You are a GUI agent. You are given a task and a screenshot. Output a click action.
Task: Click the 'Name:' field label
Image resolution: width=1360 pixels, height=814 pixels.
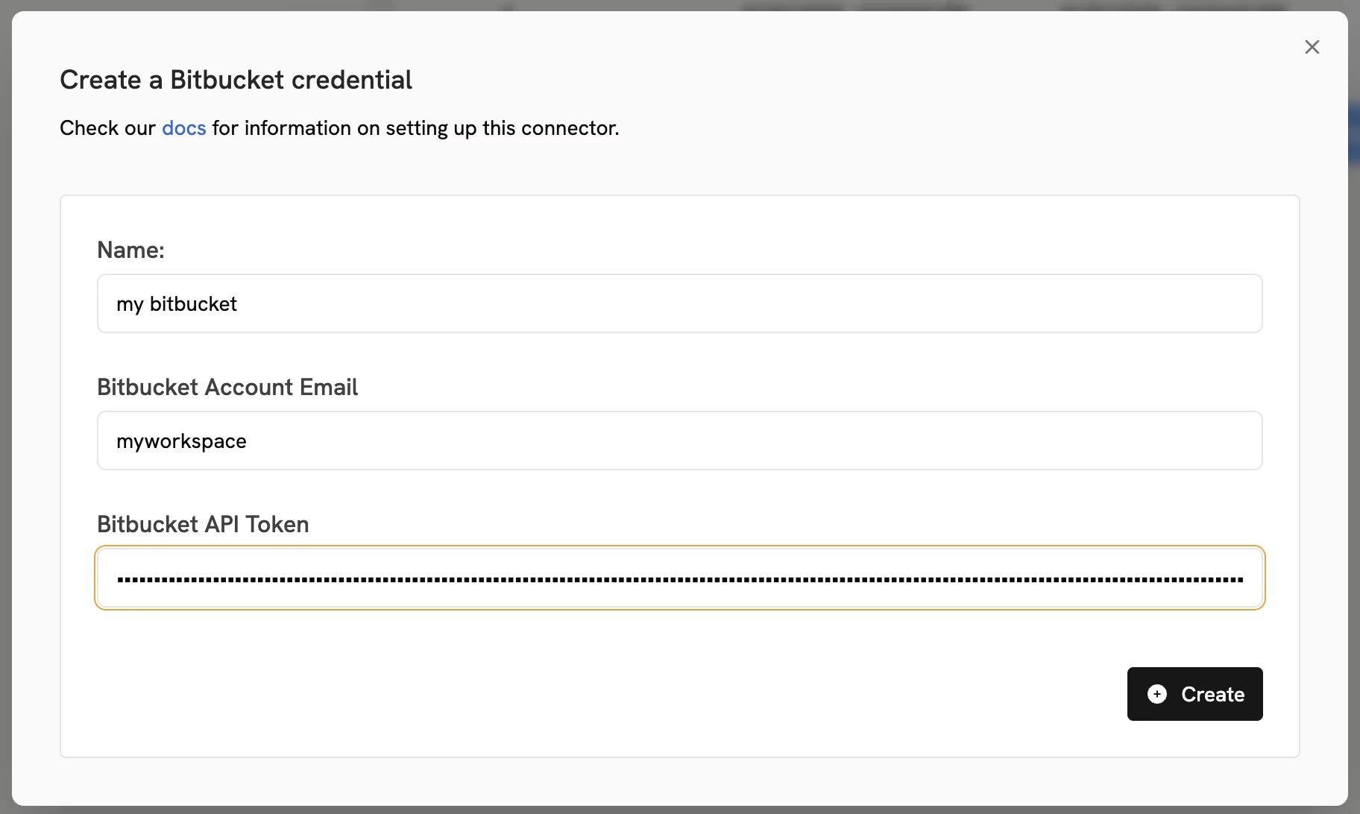pos(130,250)
